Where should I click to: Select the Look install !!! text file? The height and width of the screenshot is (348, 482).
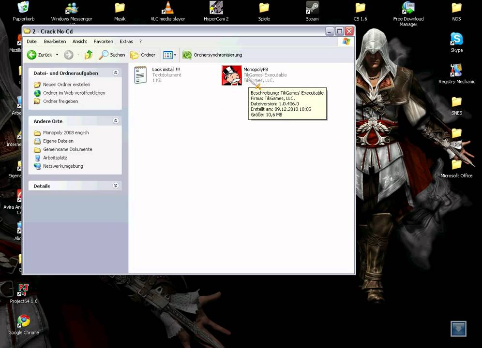pos(157,75)
